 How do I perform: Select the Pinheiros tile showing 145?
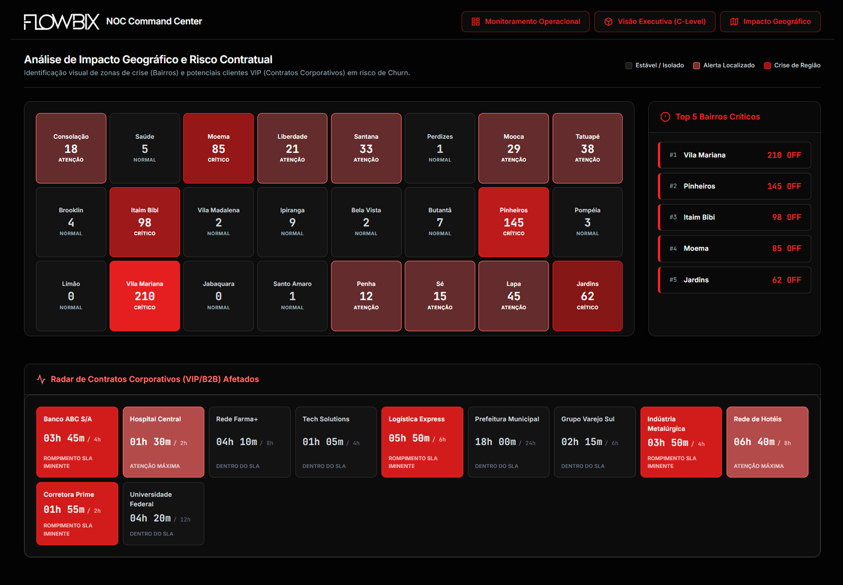click(514, 222)
